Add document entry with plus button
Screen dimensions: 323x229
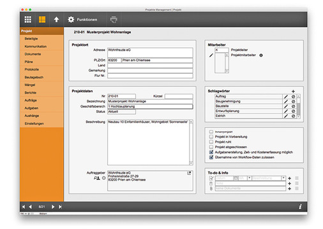pyautogui.click(x=289, y=188)
